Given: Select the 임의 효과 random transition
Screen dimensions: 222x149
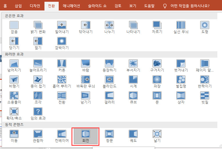Looking at the screenshot, I should (38, 114).
